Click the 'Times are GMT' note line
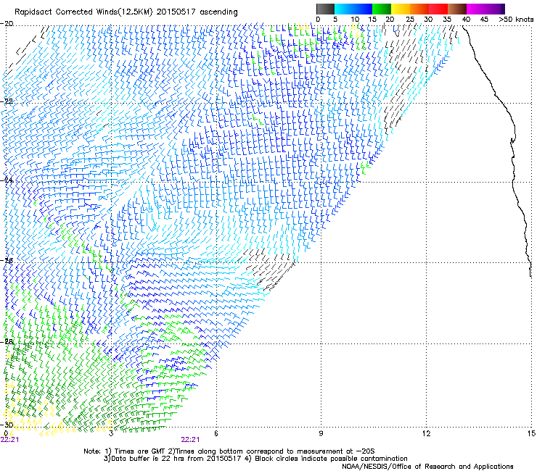This screenshot has height=471, width=537. (229, 451)
